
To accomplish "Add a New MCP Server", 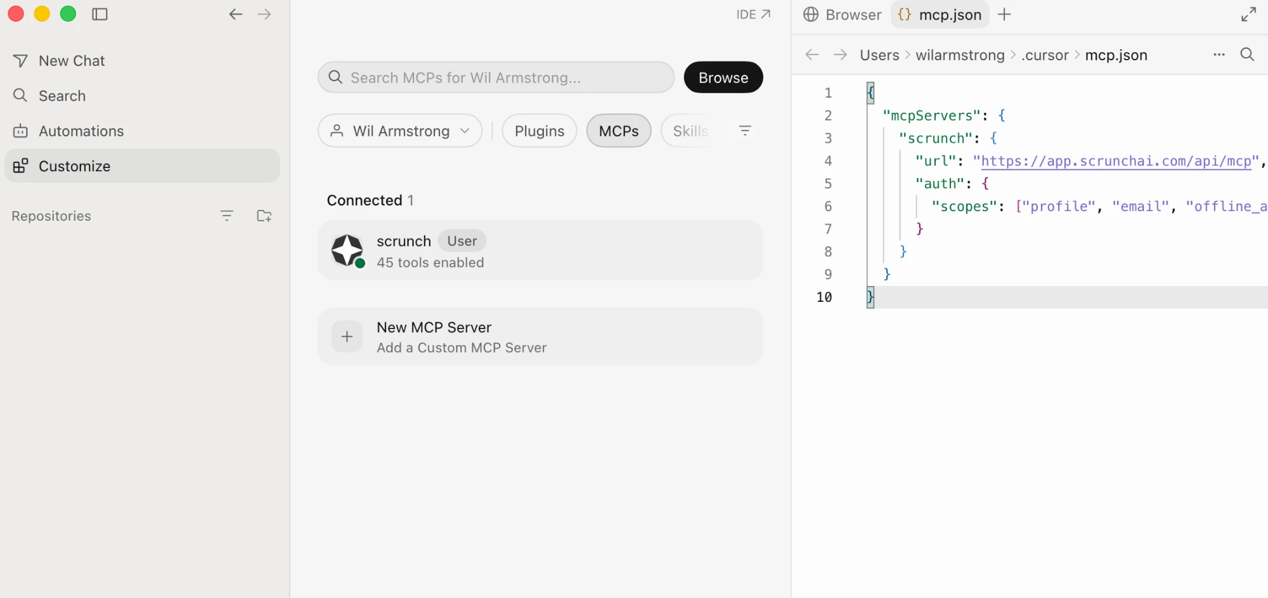I will click(540, 337).
